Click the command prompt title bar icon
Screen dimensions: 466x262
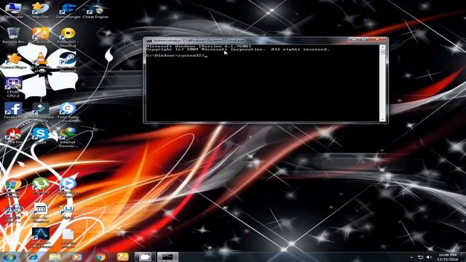coord(149,41)
